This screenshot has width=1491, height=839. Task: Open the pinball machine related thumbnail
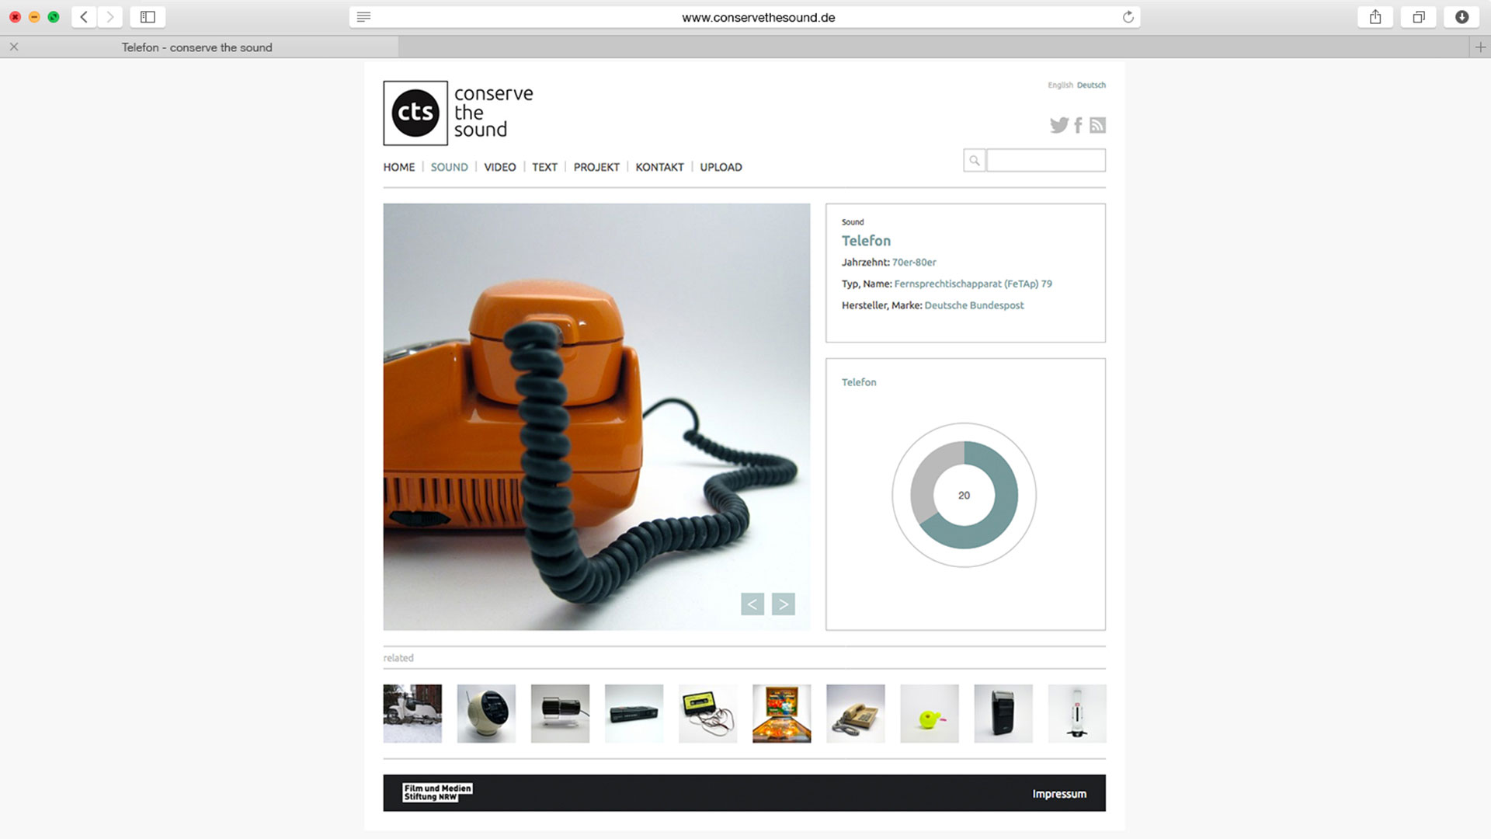(x=782, y=713)
